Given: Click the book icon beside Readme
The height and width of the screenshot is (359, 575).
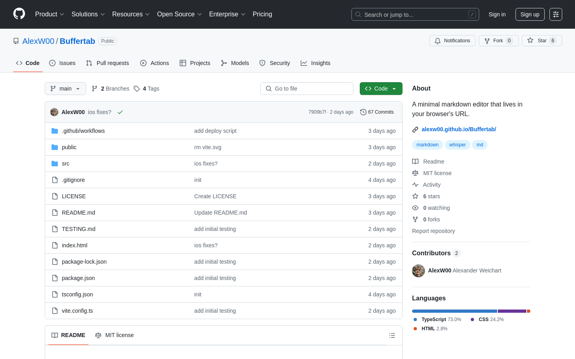Looking at the screenshot, I should (x=415, y=162).
